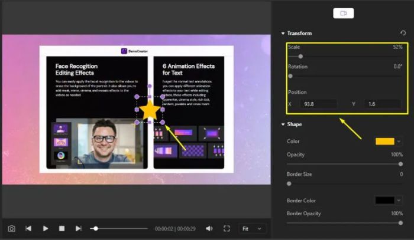Click the Rotation slider handle
Viewport: 414px width, 240px height.
tap(290, 76)
